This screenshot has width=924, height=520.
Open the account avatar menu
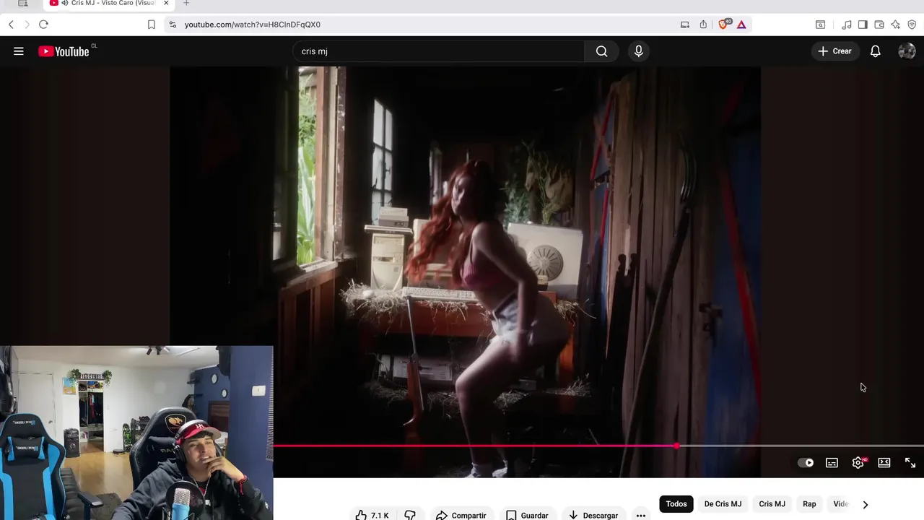point(907,51)
